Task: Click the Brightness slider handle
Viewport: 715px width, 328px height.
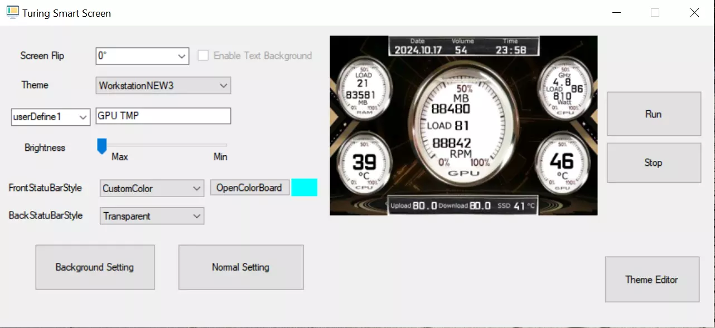Action: tap(102, 146)
